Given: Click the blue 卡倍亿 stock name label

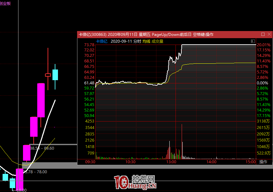Looking at the screenshot, I should (x=102, y=41).
